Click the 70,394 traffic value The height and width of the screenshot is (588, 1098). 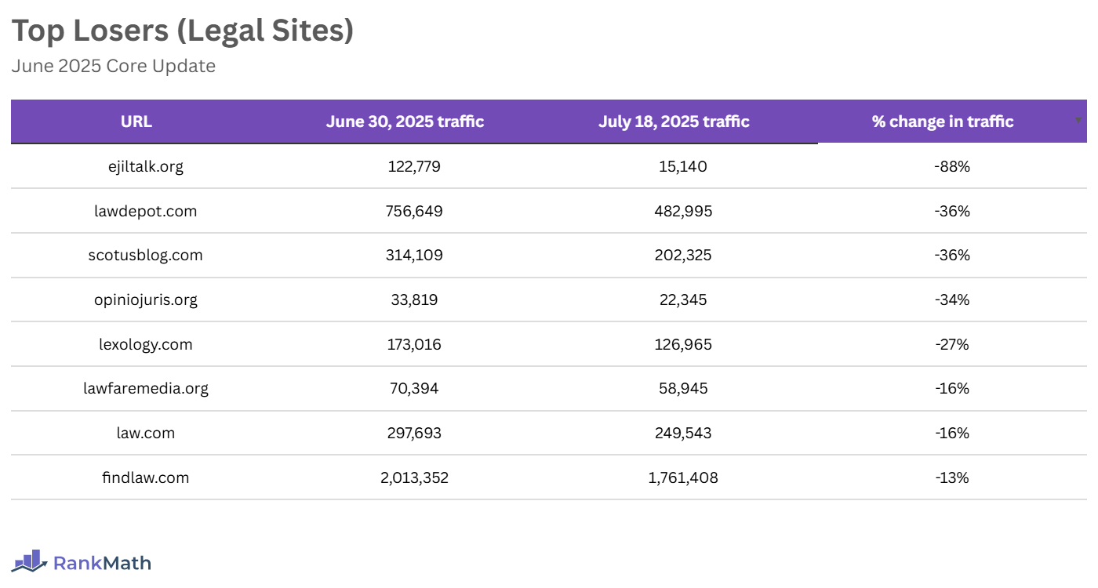[x=414, y=388]
